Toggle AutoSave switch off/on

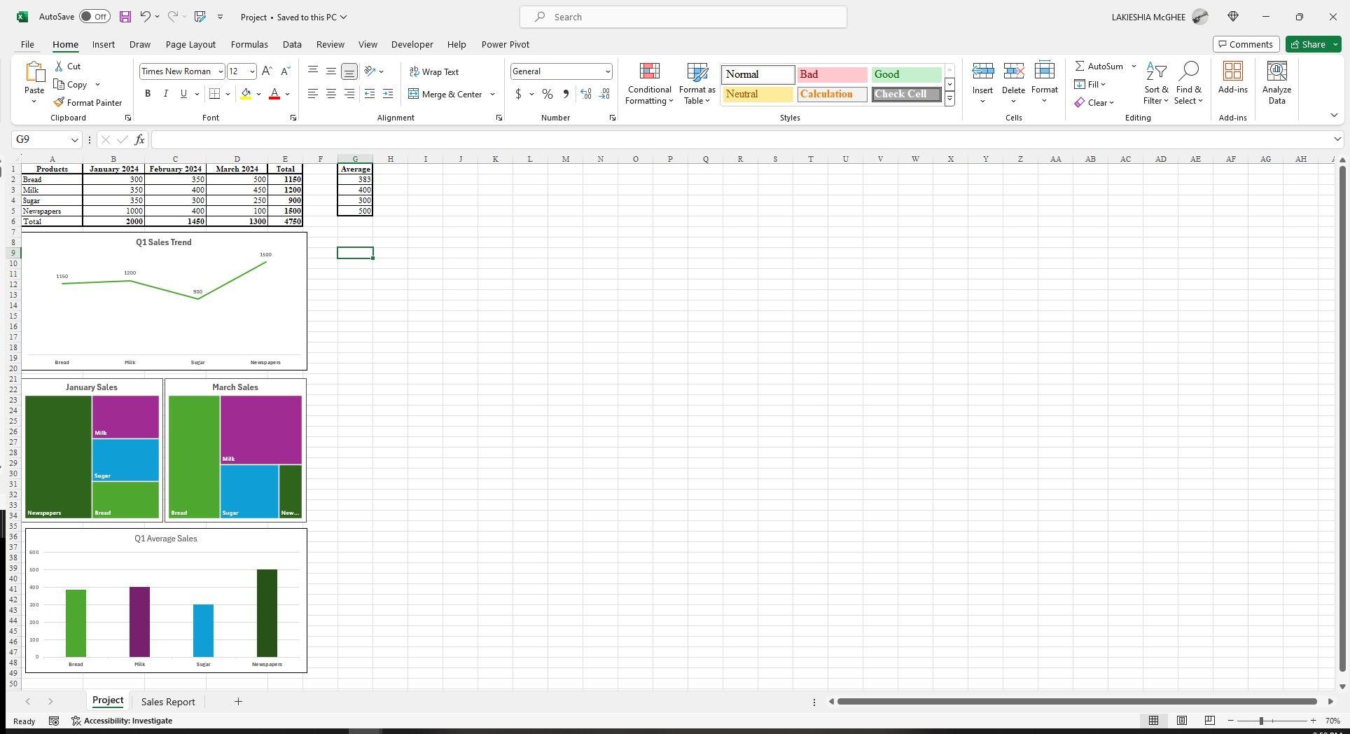click(x=95, y=17)
